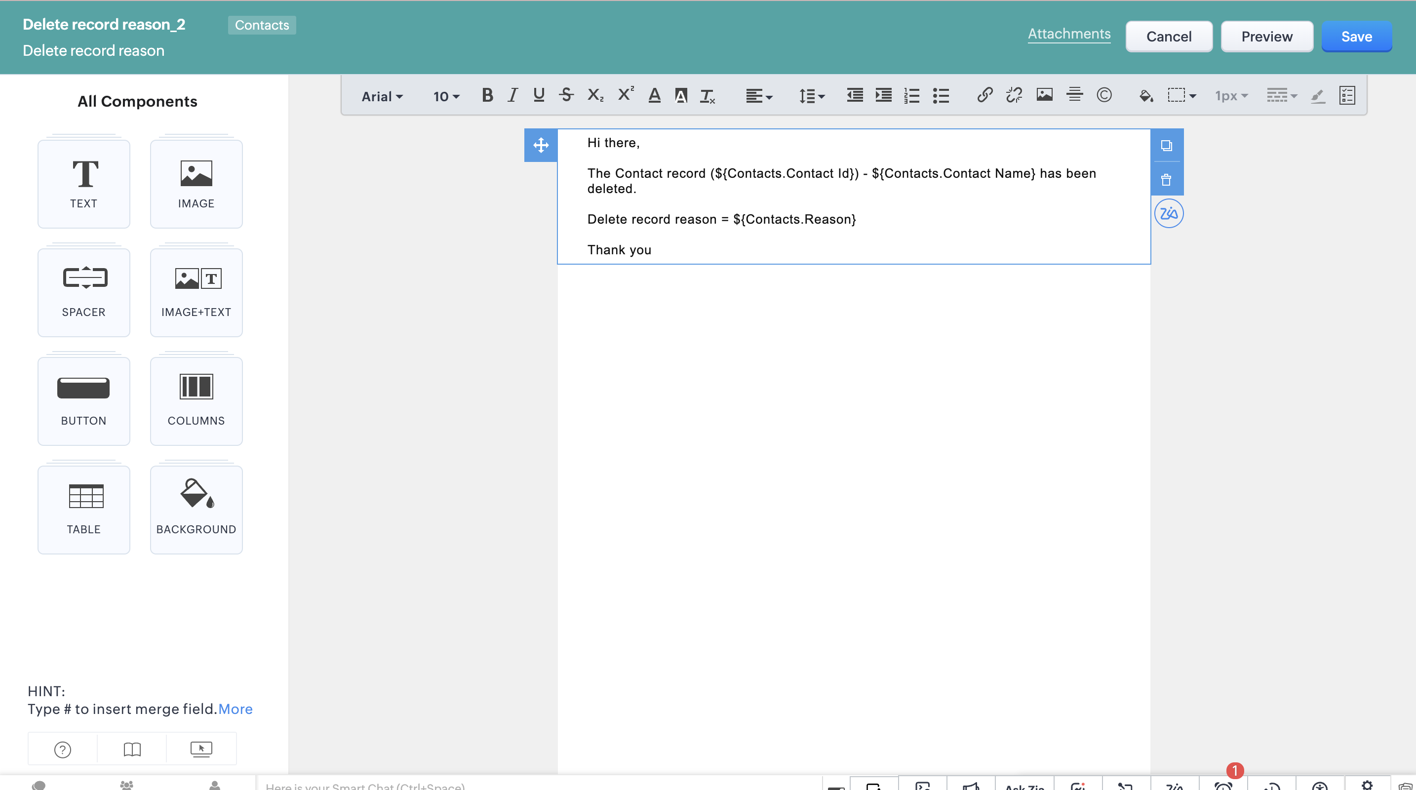Apply strikethrough to text
Screen dimensions: 1416x790
coord(566,96)
